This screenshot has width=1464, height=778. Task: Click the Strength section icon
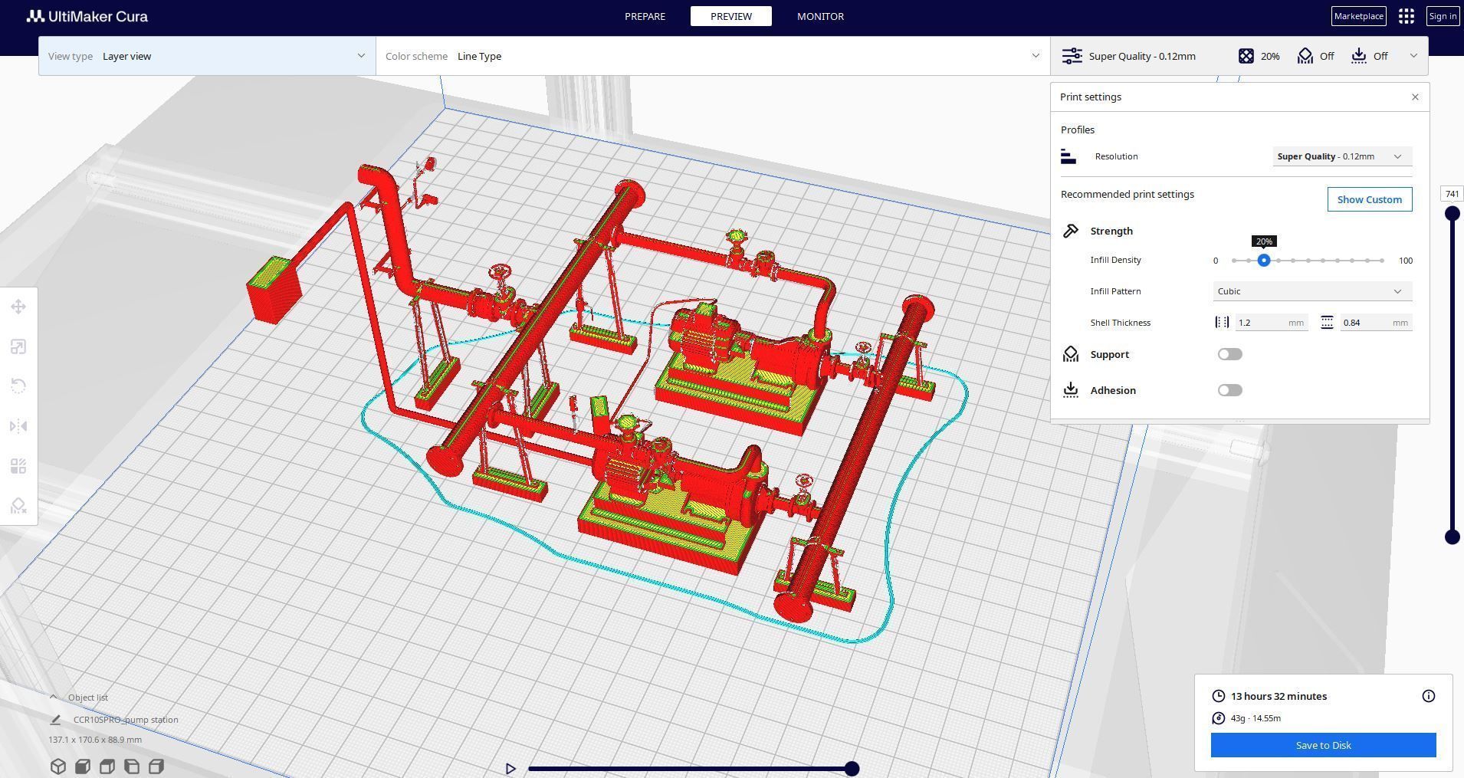click(1071, 231)
